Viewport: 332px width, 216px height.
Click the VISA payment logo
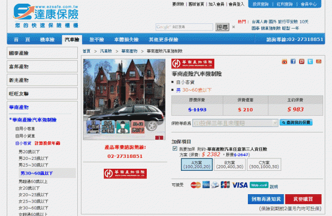[240, 185]
